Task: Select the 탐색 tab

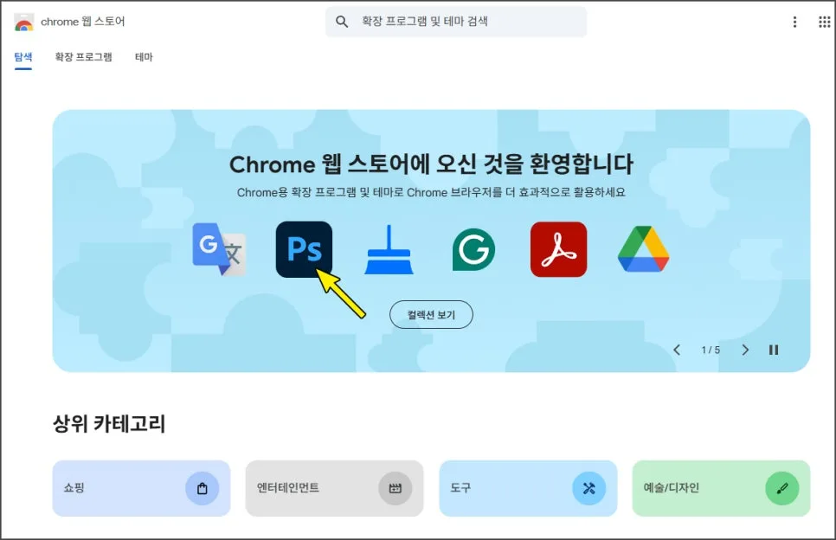Action: click(23, 57)
